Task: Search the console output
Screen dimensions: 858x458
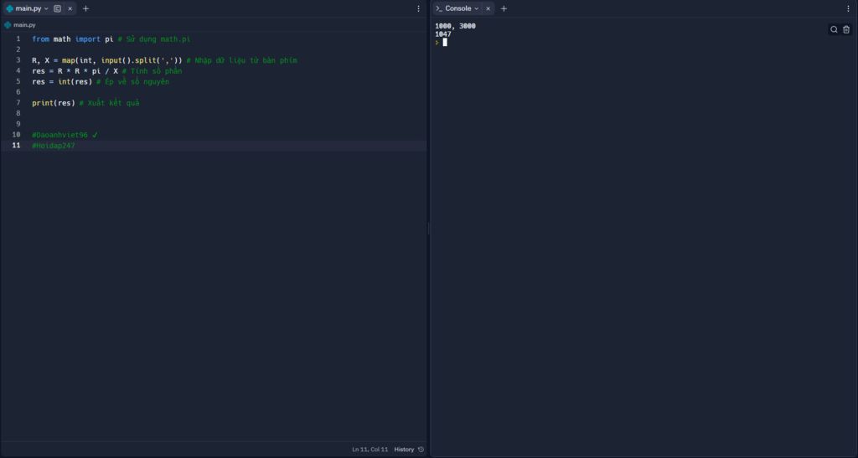Action: [x=834, y=29]
